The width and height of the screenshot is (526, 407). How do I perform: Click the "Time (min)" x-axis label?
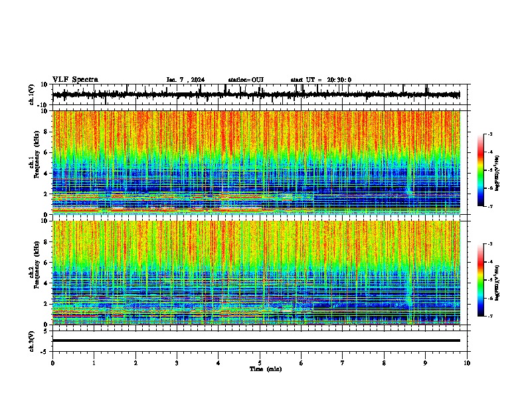pyautogui.click(x=266, y=369)
